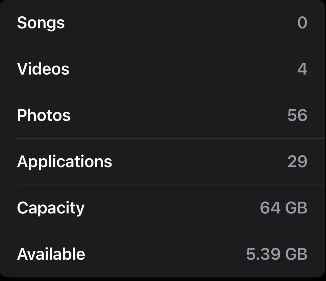This screenshot has height=281, width=326.
Task: Tap the Applications label
Action: (x=65, y=162)
